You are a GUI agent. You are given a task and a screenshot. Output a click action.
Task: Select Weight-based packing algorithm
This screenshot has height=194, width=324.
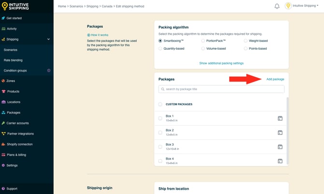246,41
